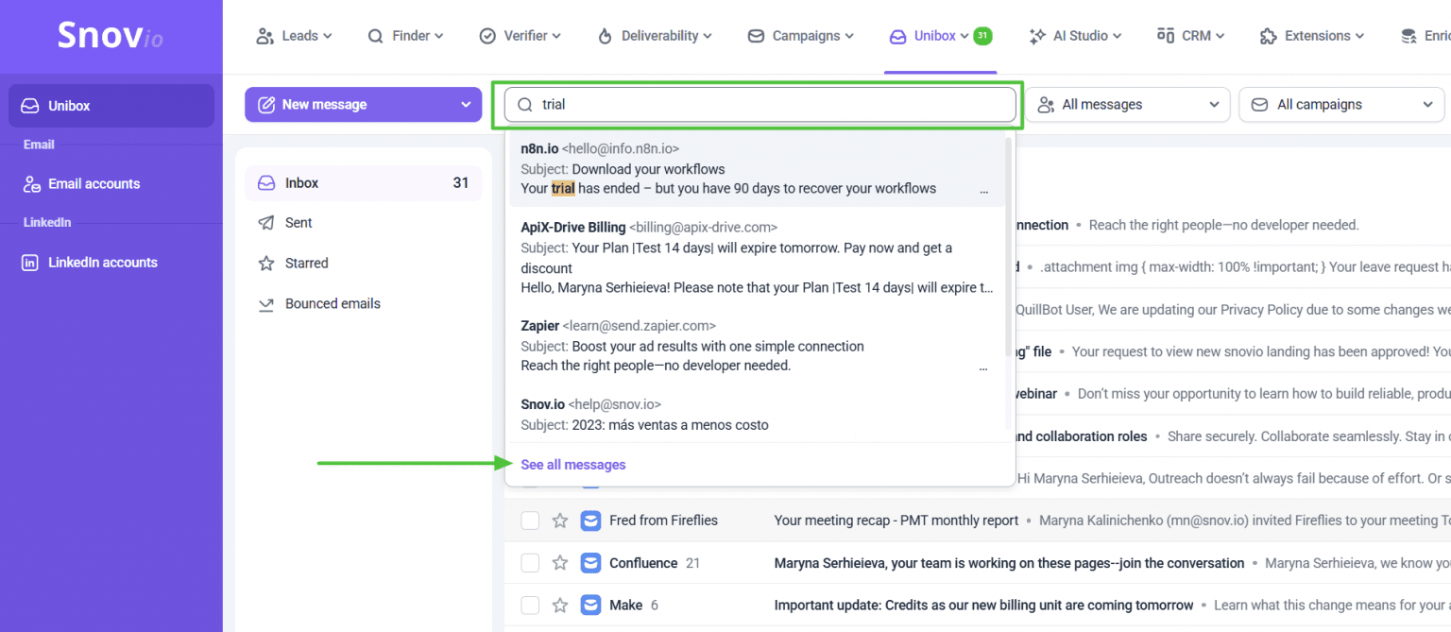Select the Fred from Fireflies checkbox
The width and height of the screenshot is (1451, 632).
click(530, 521)
